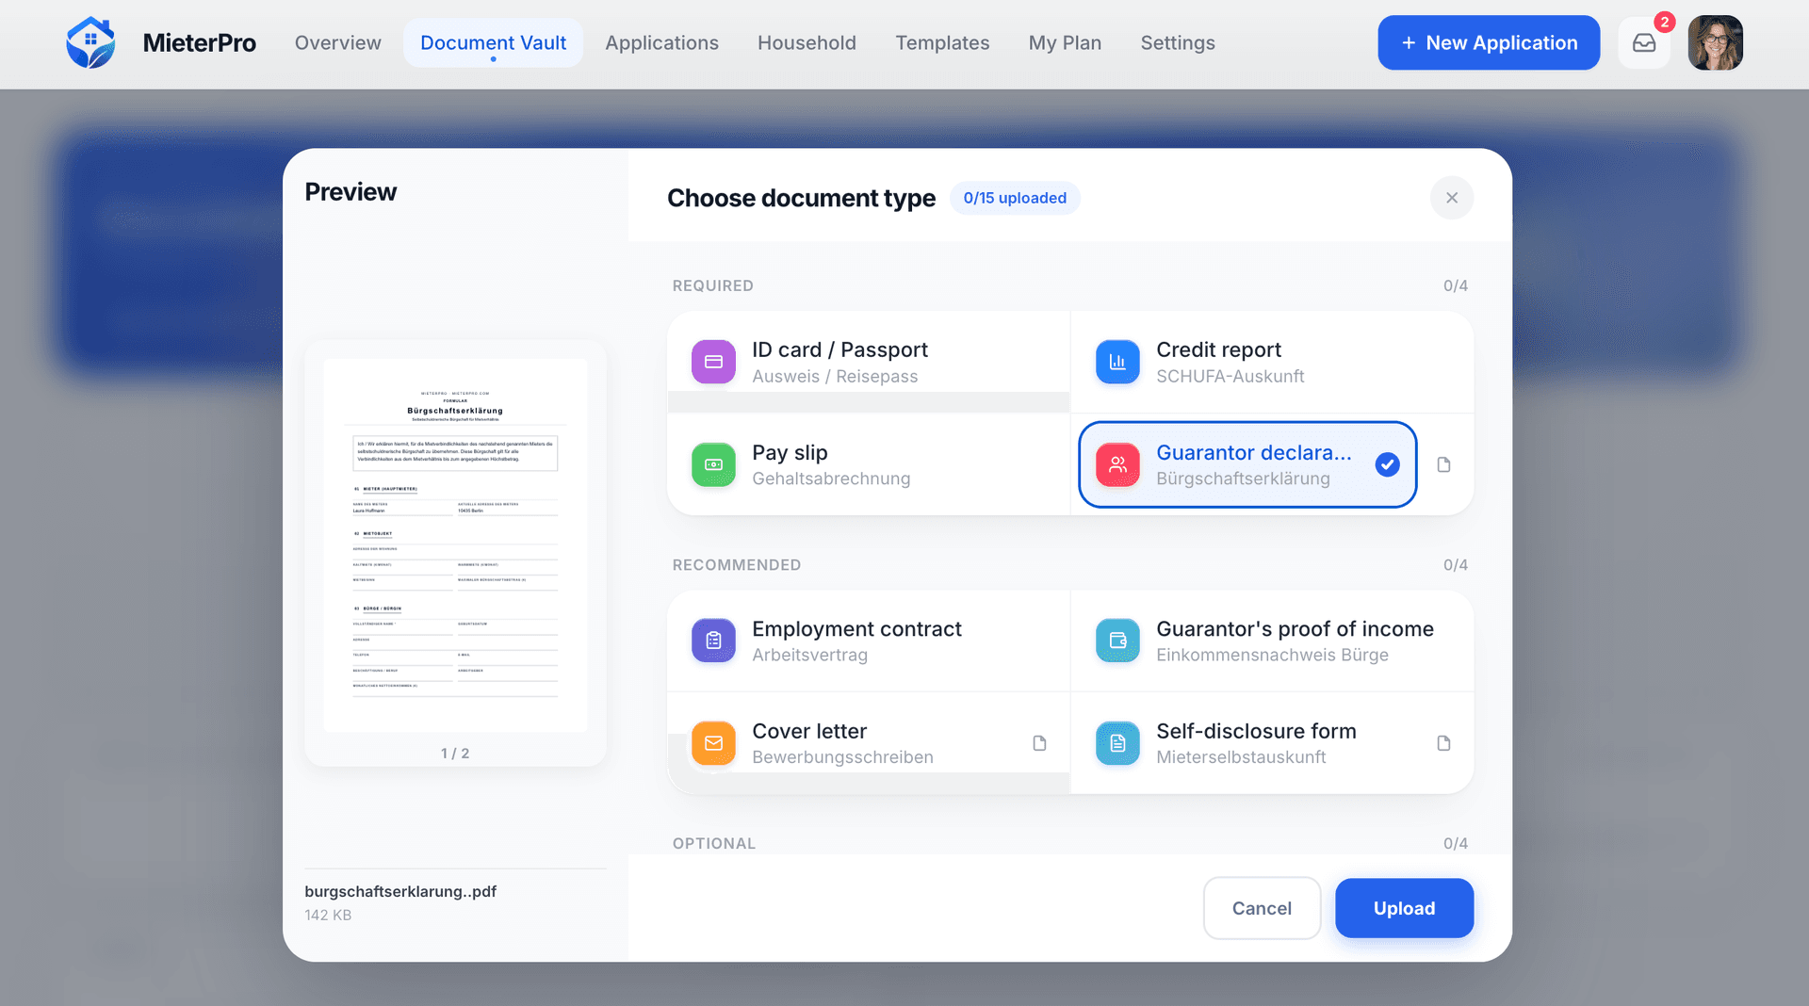This screenshot has width=1809, height=1006.
Task: Click the green Pay slip icon
Action: (713, 464)
